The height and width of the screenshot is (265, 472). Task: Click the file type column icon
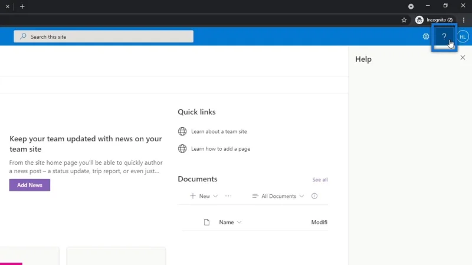pos(206,223)
